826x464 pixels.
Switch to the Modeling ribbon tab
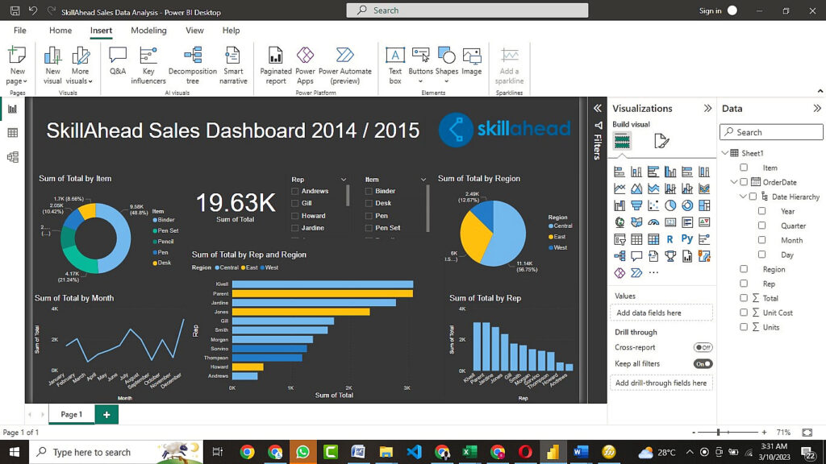click(148, 31)
